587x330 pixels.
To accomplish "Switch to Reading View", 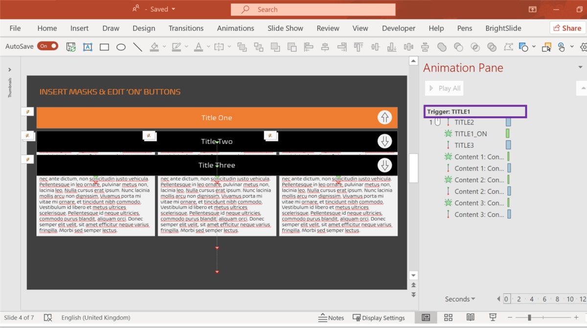I will [471, 318].
